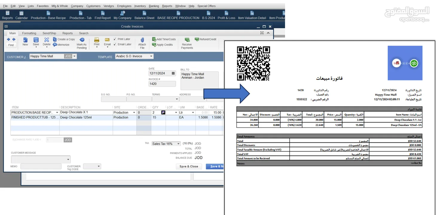This screenshot has width=436, height=215.
Task: Click the Memo input field
Action: [x=41, y=166]
